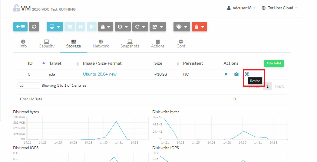Open the Actions tab
The height and width of the screenshot is (162, 317).
tap(158, 44)
